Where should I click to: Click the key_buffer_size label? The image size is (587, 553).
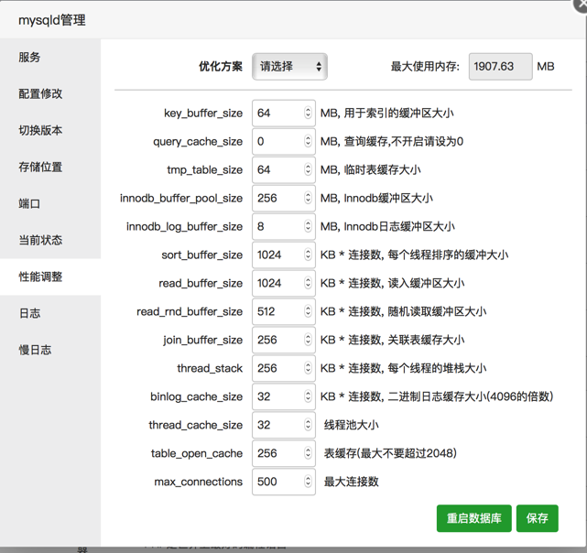(203, 113)
